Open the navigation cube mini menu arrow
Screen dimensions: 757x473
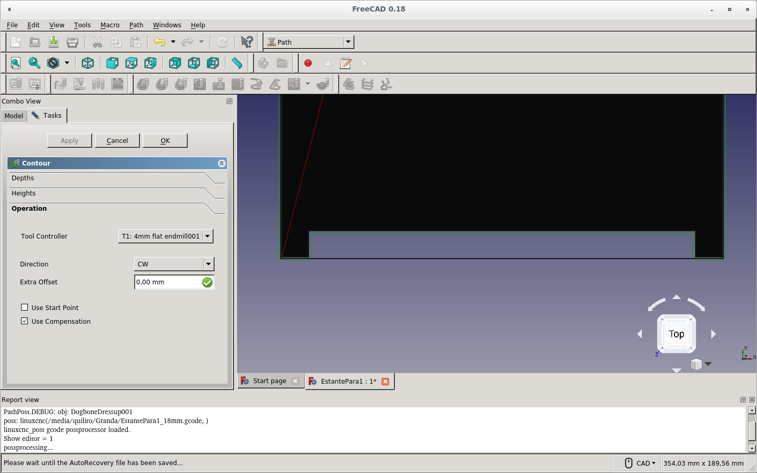pos(708,364)
